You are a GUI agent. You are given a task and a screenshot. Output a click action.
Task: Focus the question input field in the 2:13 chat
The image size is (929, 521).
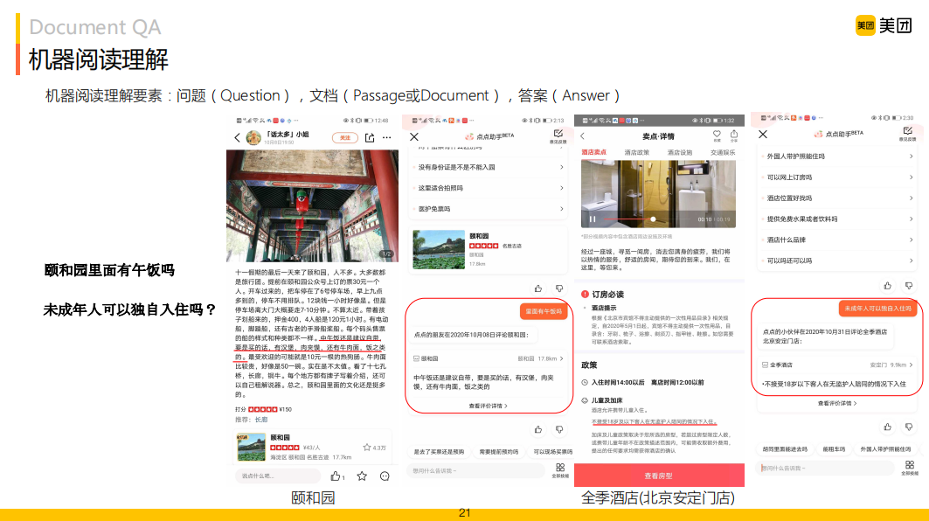475,470
